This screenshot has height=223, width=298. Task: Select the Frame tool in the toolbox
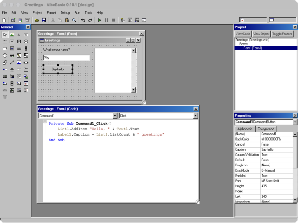pos(5,41)
